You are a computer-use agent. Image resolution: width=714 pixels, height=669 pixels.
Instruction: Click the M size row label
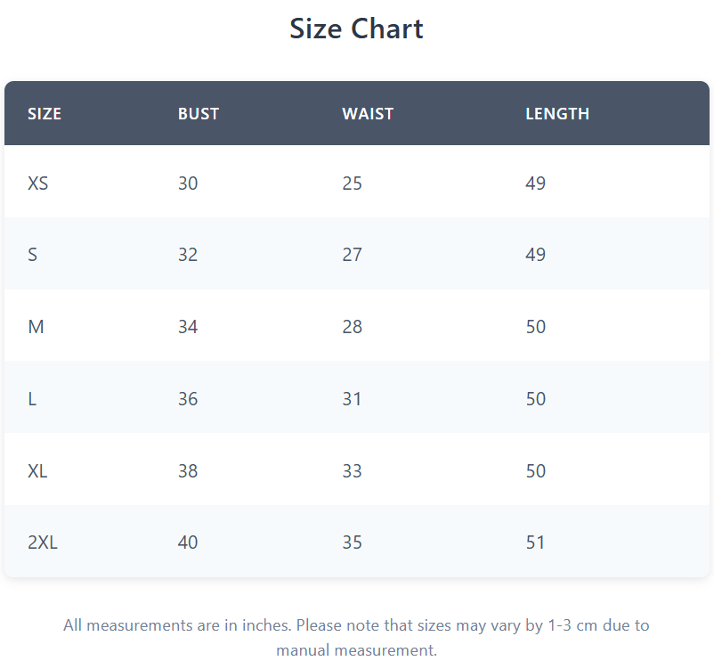coord(36,327)
